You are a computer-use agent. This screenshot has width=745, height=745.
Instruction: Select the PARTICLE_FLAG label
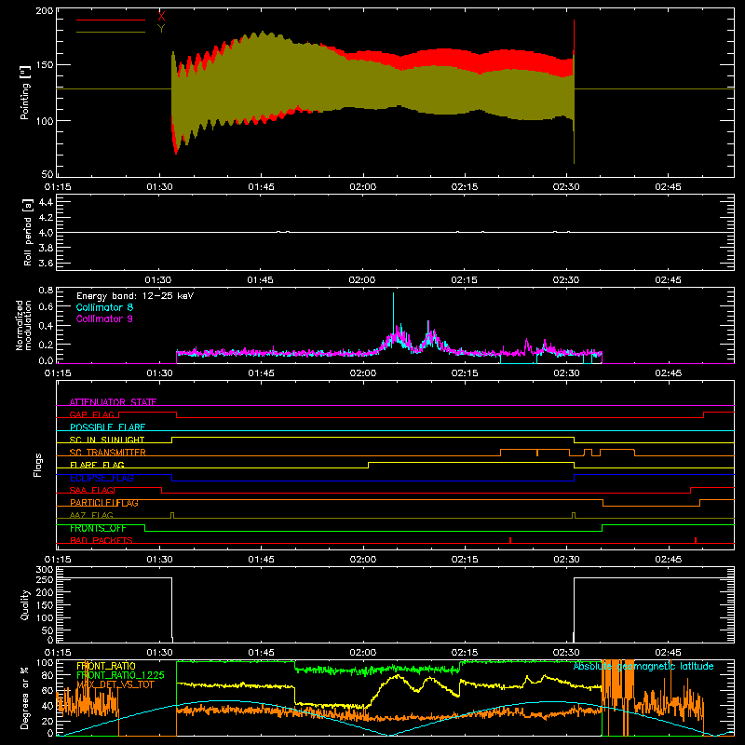(x=104, y=502)
